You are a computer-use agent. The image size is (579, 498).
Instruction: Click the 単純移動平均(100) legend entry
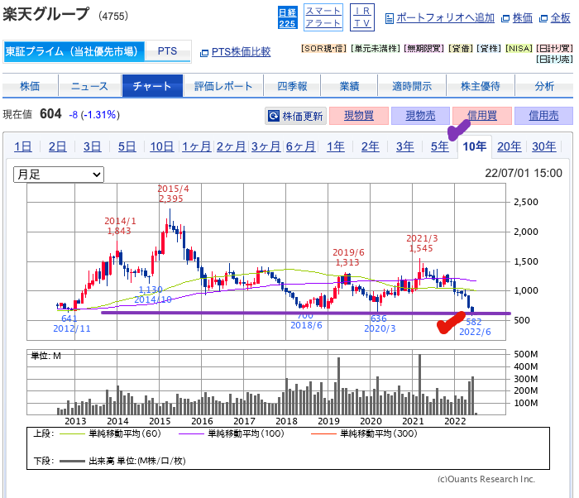coord(231,433)
